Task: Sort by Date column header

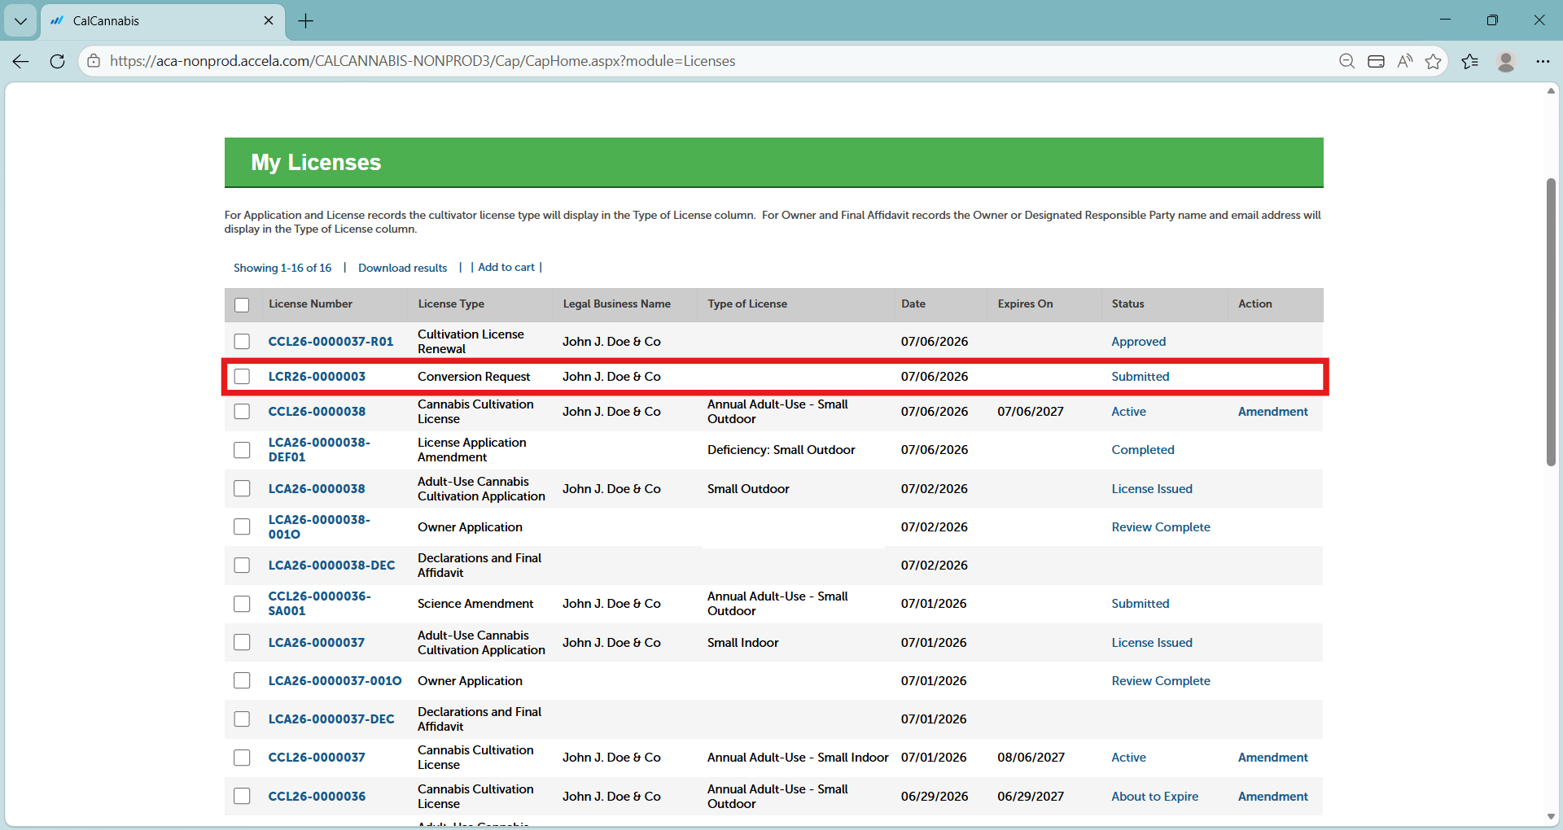Action: [x=913, y=304]
